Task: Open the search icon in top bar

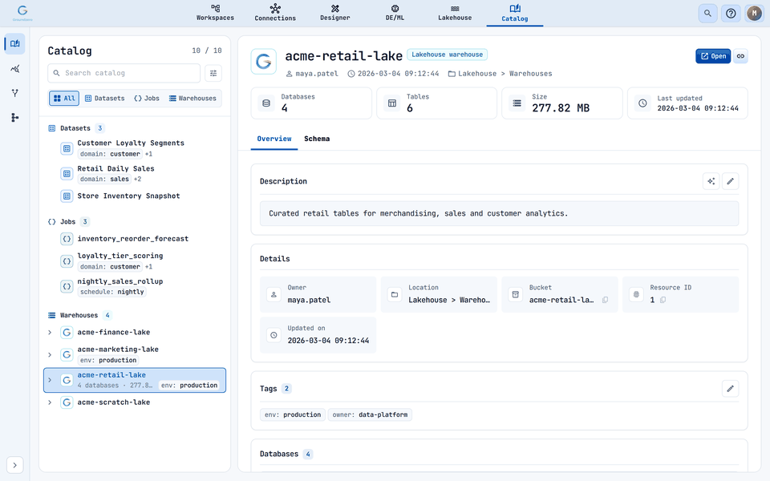Action: tap(707, 14)
